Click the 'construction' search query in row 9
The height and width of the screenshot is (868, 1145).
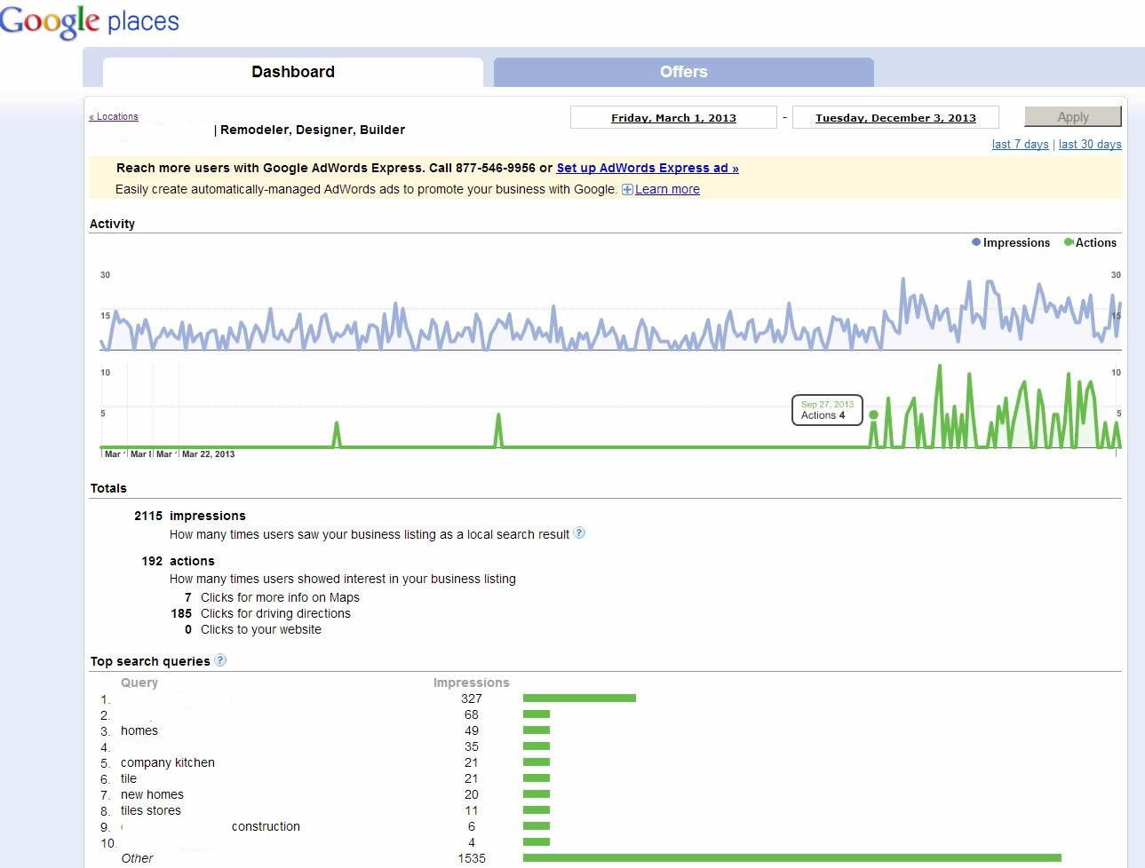tap(266, 826)
